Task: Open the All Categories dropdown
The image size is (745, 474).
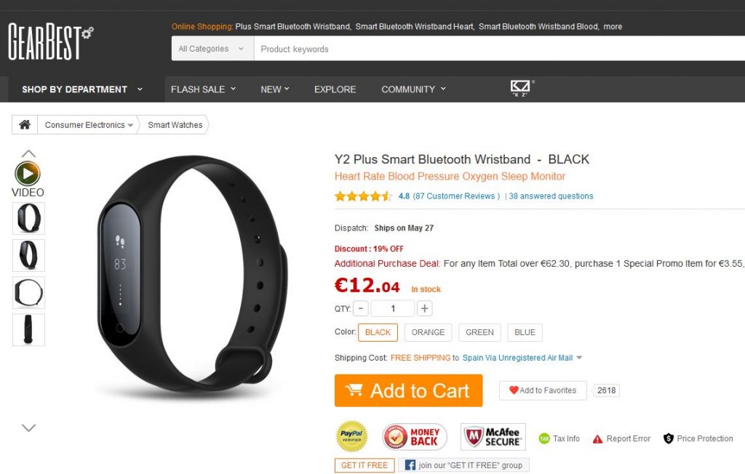Action: click(212, 49)
